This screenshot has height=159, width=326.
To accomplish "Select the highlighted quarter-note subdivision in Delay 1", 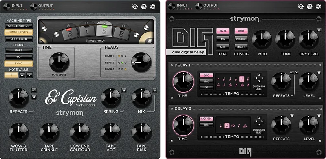I will (x=242, y=79).
